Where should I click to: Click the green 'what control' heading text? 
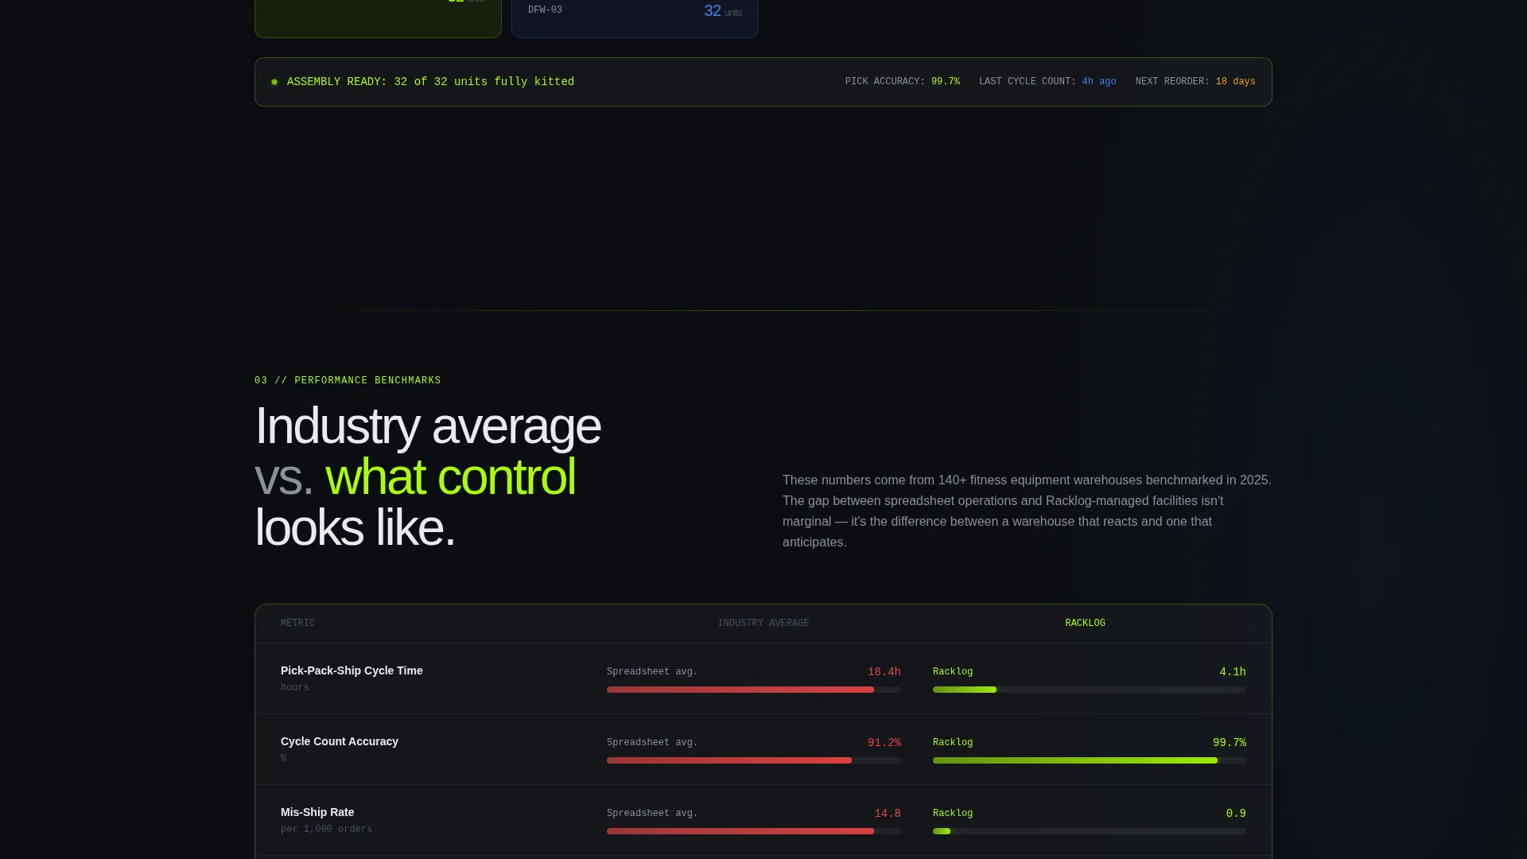point(450,477)
